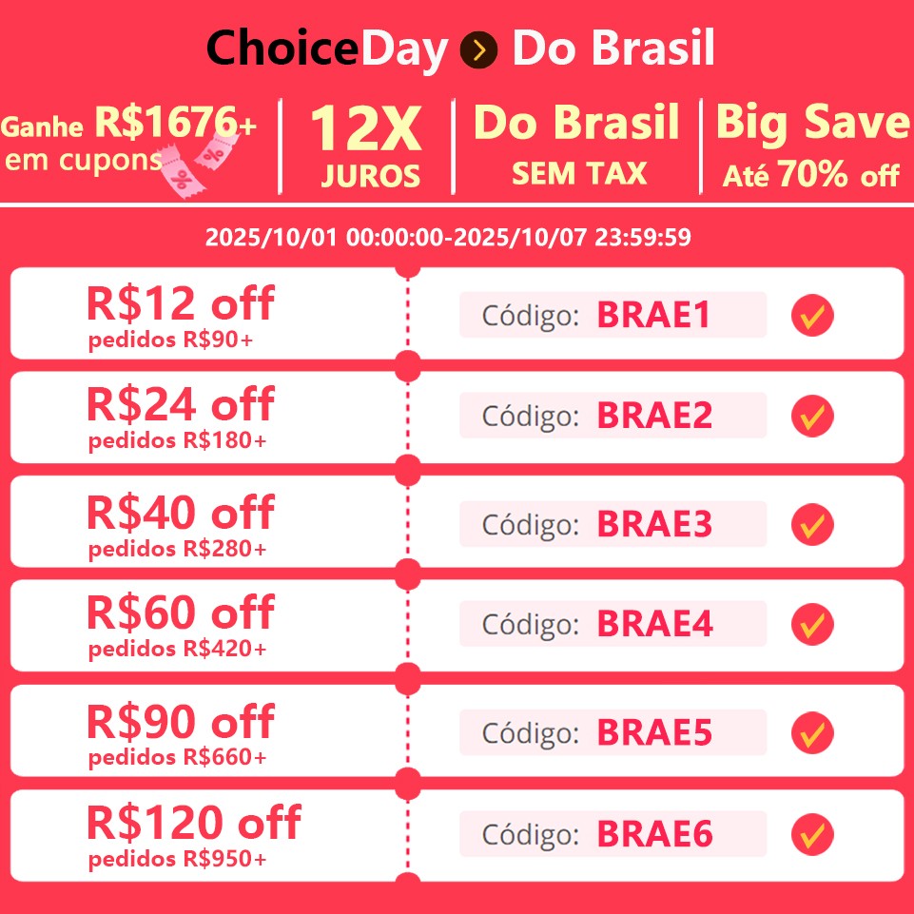
Task: Toggle the checkmark next to BRAE3
Action: [812, 524]
